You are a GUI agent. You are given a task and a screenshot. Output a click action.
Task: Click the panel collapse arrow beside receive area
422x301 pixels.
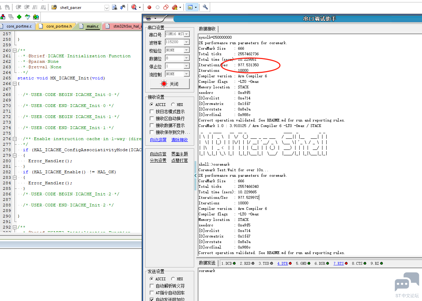click(x=196, y=175)
